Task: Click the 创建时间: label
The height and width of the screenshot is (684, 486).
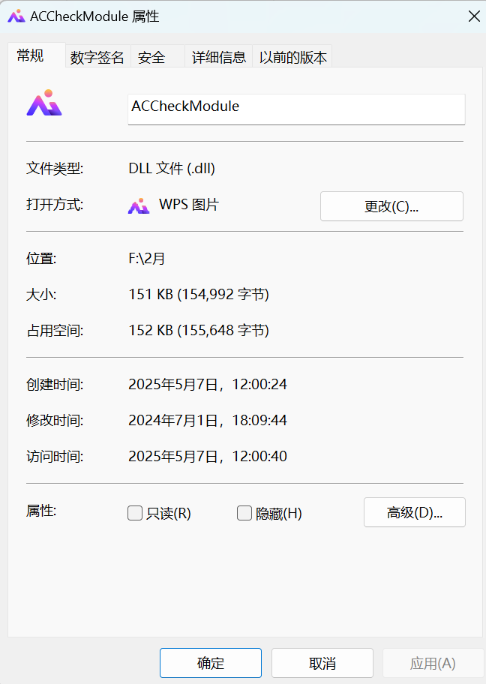Action: [x=55, y=384]
